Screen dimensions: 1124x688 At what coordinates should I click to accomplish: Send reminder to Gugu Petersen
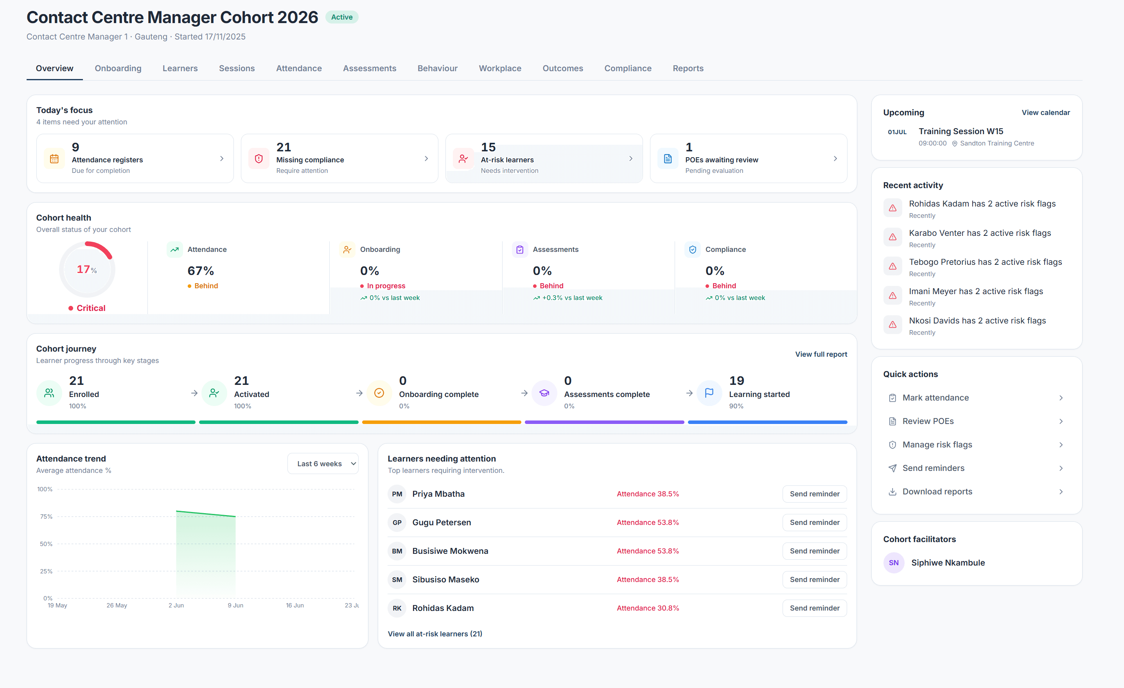click(814, 523)
